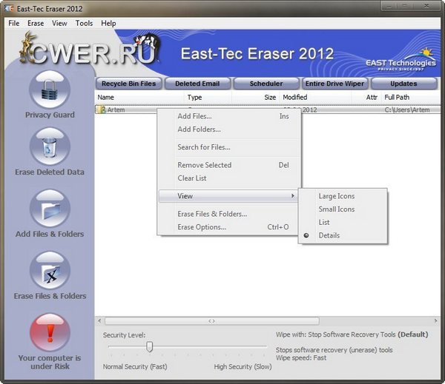Click the Scheduler button

[x=266, y=84]
